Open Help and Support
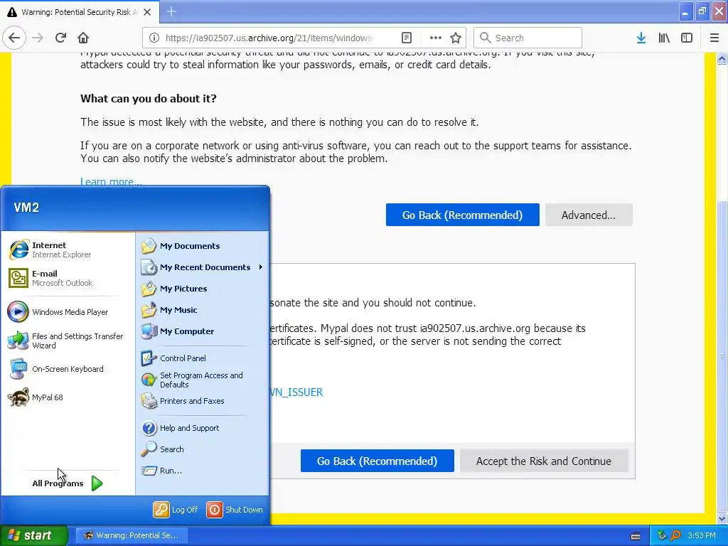This screenshot has width=728, height=546. click(203, 428)
